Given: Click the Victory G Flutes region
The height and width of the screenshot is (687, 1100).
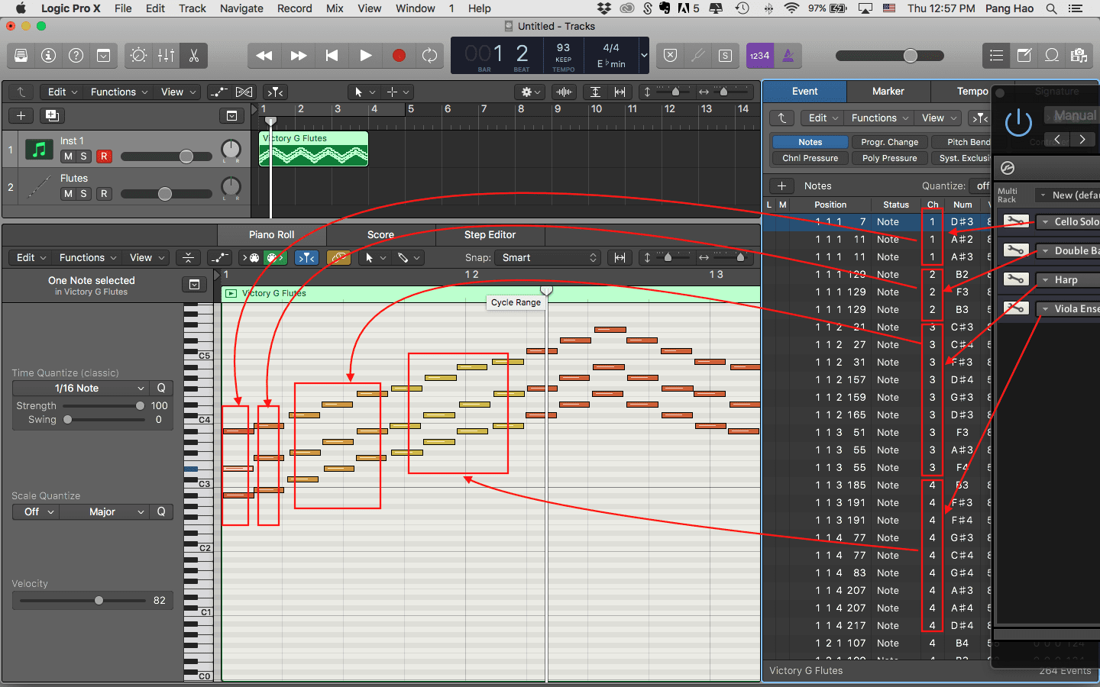Looking at the screenshot, I should 313,149.
